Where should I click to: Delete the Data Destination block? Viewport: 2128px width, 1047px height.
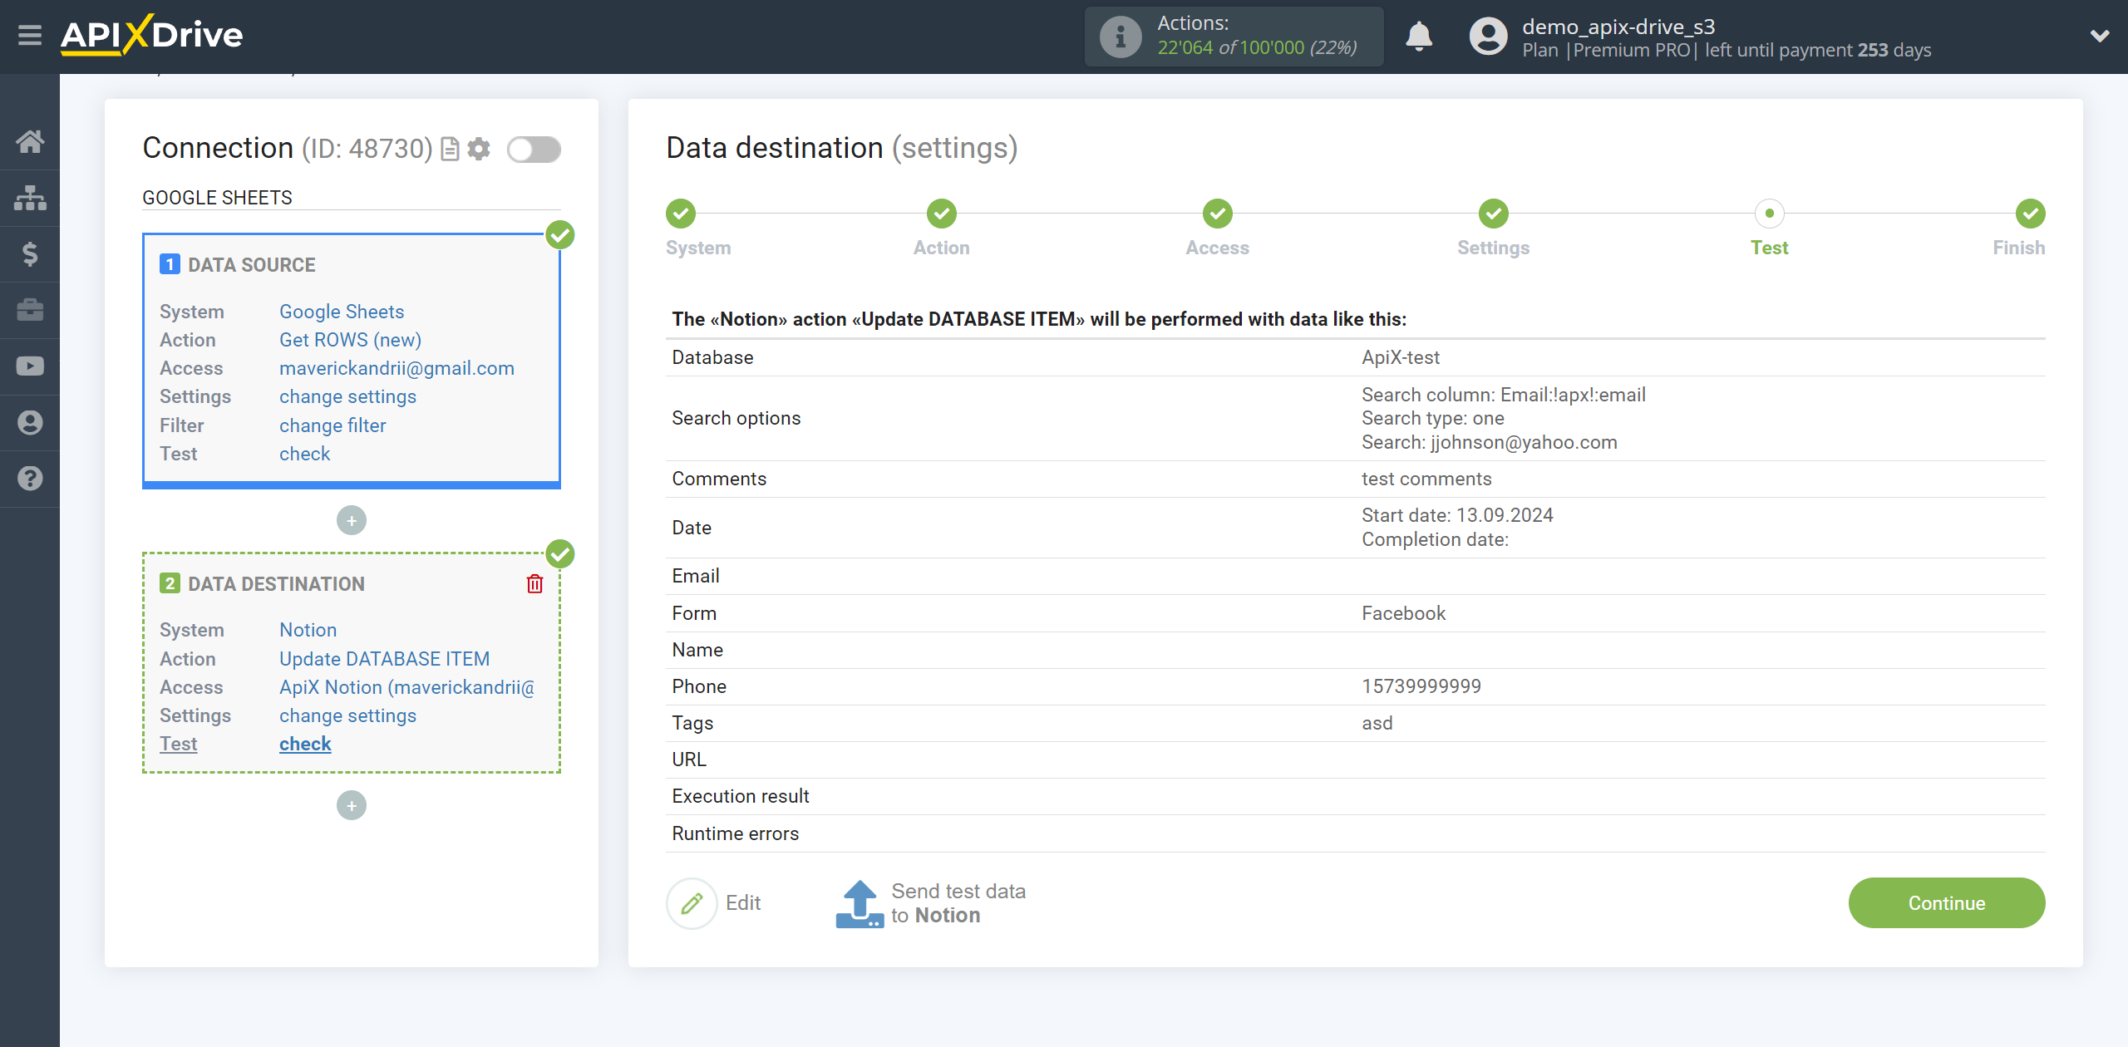(534, 584)
